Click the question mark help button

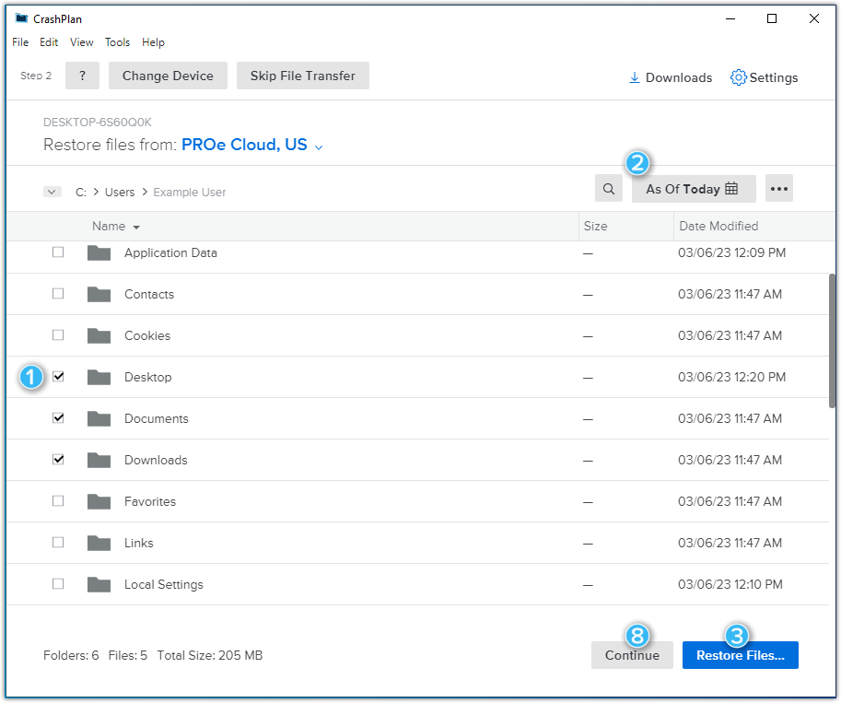pos(82,76)
